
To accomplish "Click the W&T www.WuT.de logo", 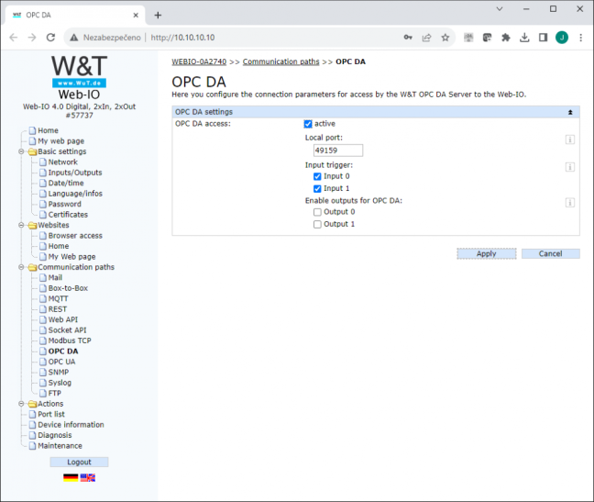I will click(x=79, y=72).
